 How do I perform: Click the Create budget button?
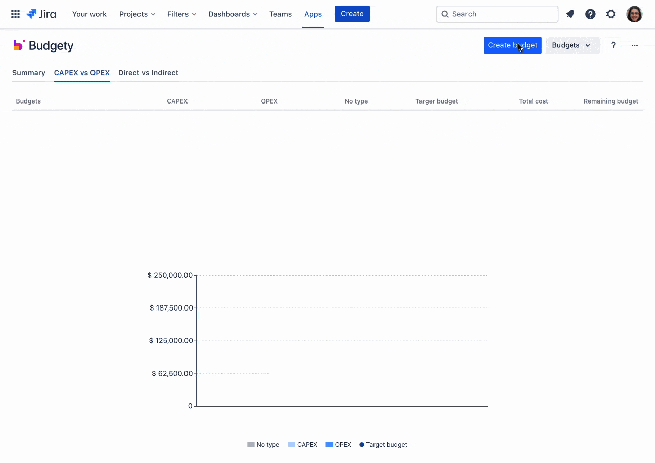click(x=512, y=45)
